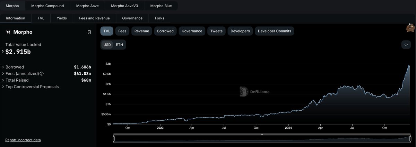Toggle the Borrowed chart metric

pyautogui.click(x=165, y=31)
